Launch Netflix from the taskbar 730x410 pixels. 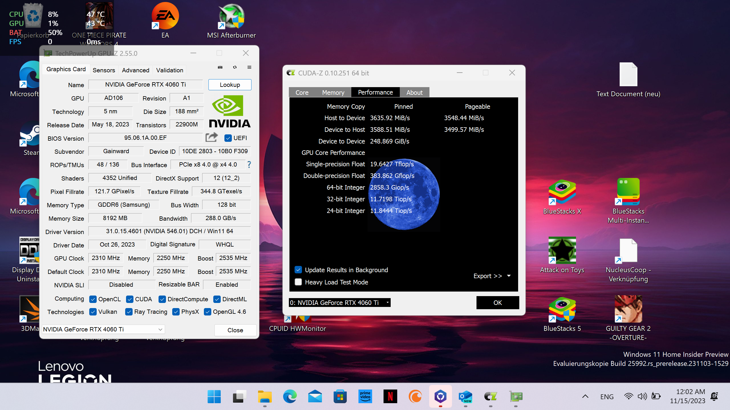pyautogui.click(x=390, y=396)
